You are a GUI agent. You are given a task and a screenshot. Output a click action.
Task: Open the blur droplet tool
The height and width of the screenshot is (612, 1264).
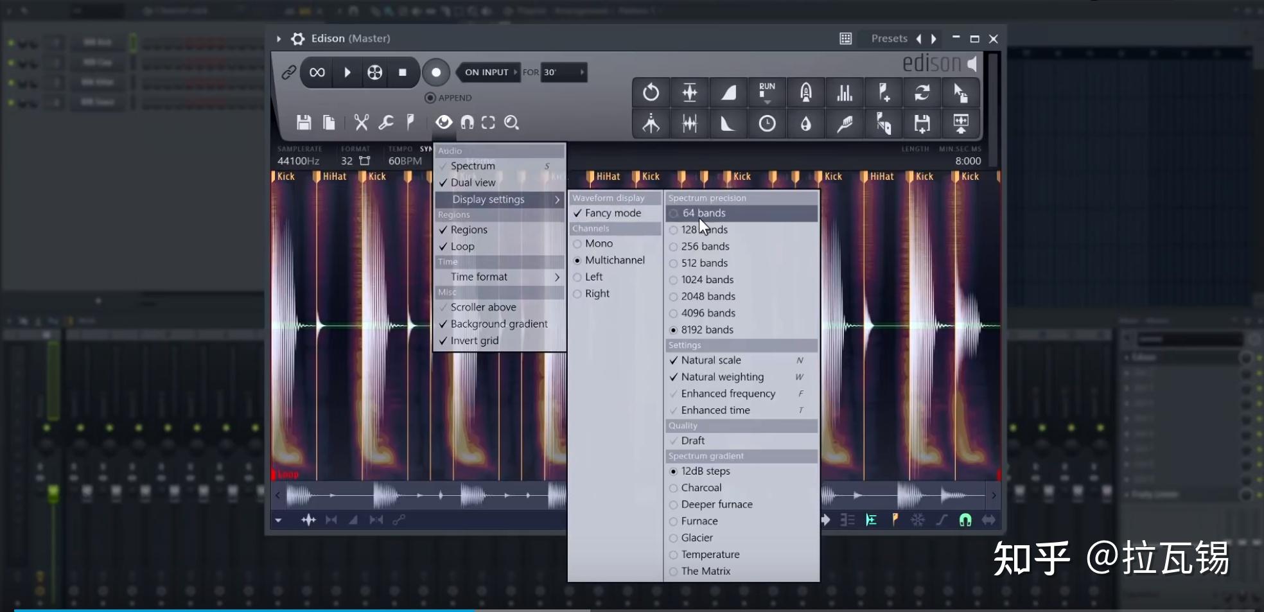click(806, 123)
